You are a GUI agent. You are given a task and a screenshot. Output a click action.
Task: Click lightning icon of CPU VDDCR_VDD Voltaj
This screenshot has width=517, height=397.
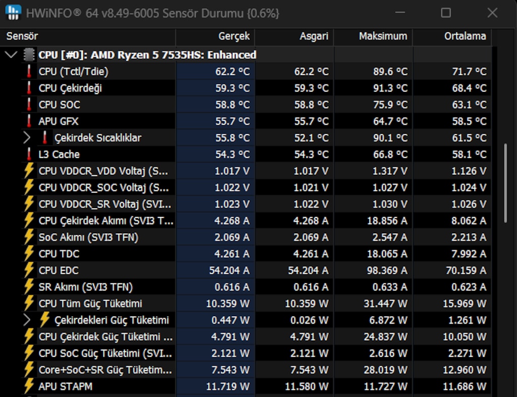coord(29,171)
